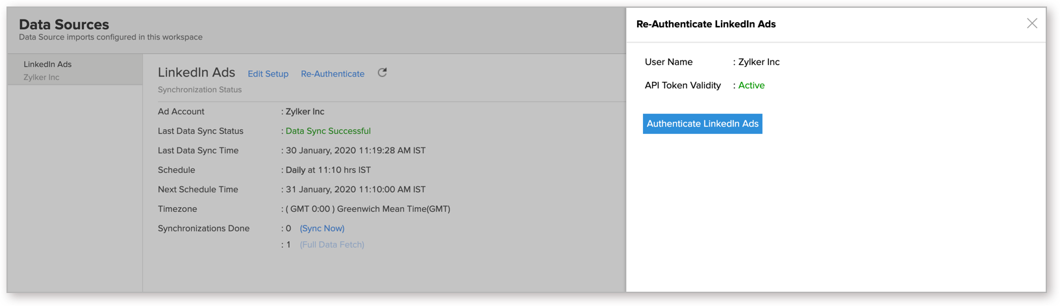The image size is (1060, 306).
Task: Click the Re-Authenticate link
Action: point(333,74)
